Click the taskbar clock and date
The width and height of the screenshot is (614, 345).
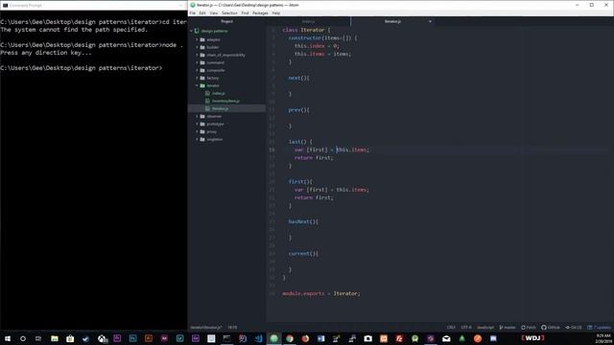[x=603, y=338]
